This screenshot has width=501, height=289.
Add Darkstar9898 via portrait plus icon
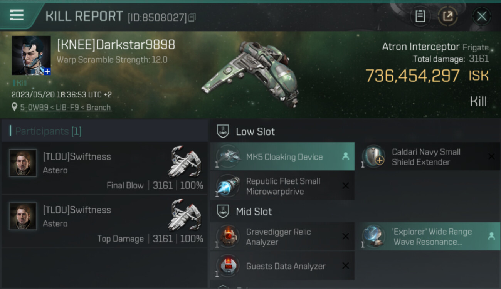[47, 71]
